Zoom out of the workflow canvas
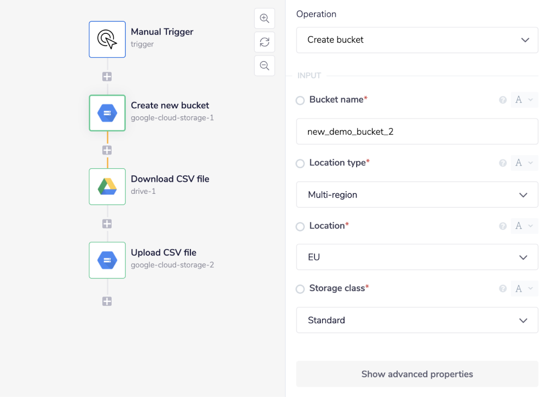Image resolution: width=547 pixels, height=397 pixels. pyautogui.click(x=265, y=66)
